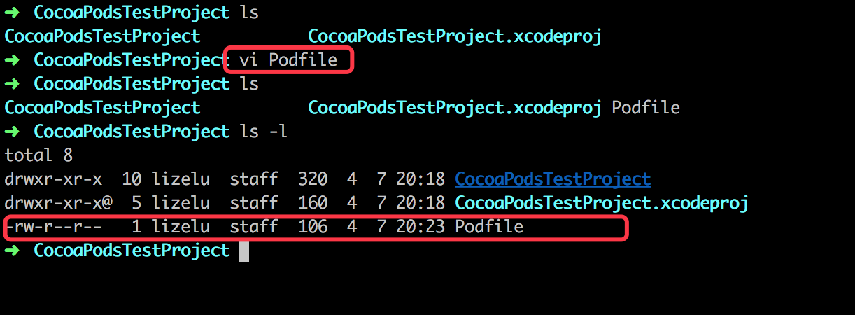Click the first 'lizelu' owner name
Viewport: 855px width, 315px height.
coord(181,179)
